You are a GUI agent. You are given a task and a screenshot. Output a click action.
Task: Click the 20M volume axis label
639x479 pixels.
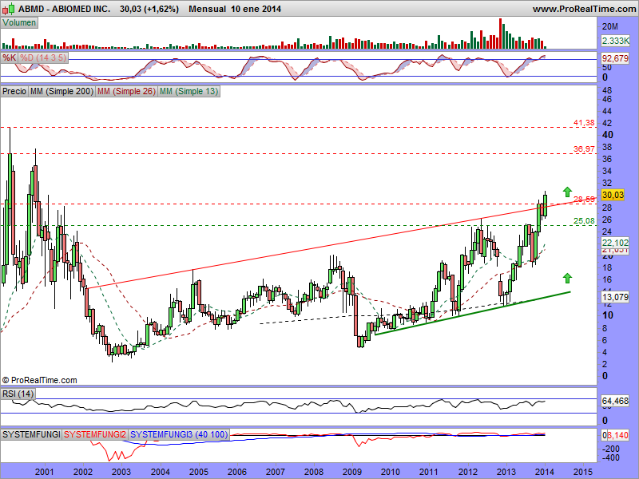pyautogui.click(x=610, y=27)
